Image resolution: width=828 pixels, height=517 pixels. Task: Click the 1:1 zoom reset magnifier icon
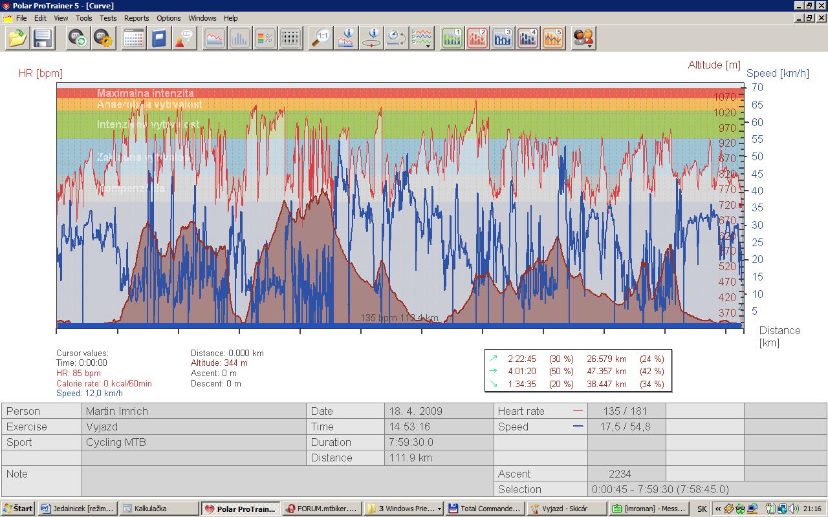[320, 39]
